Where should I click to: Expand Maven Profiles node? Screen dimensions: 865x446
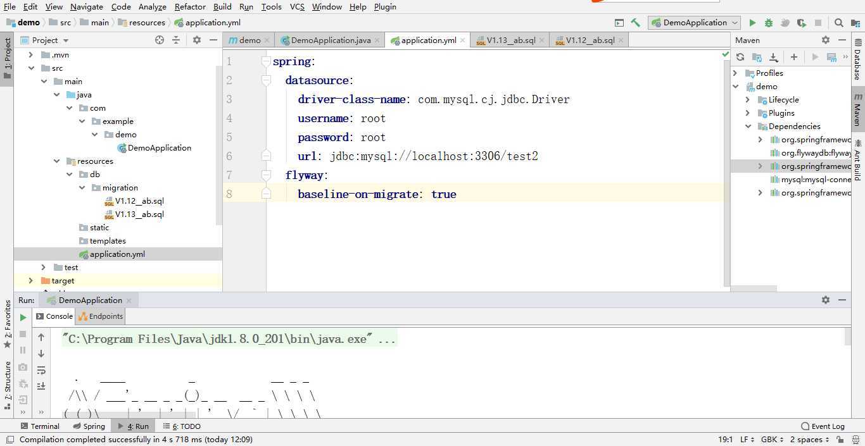(x=736, y=73)
